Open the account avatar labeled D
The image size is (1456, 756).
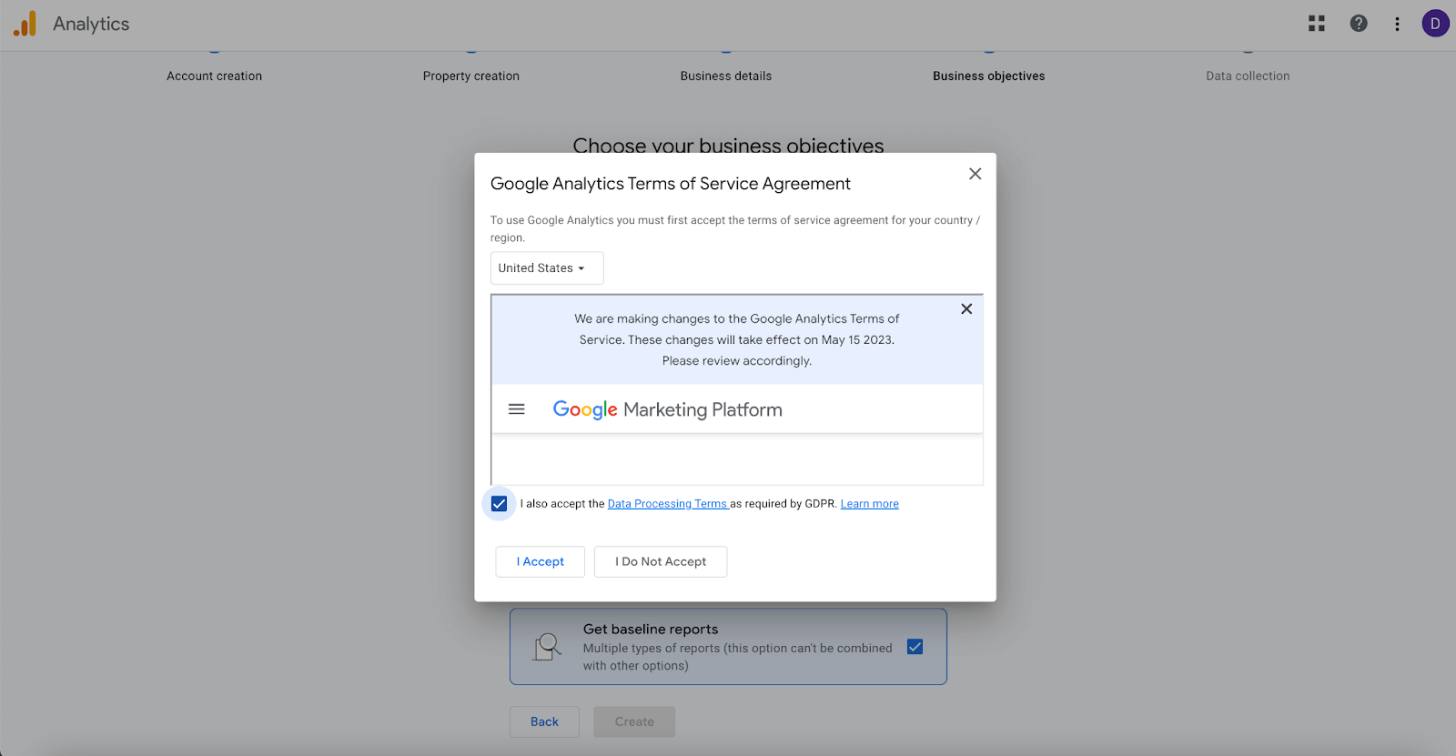pos(1435,24)
